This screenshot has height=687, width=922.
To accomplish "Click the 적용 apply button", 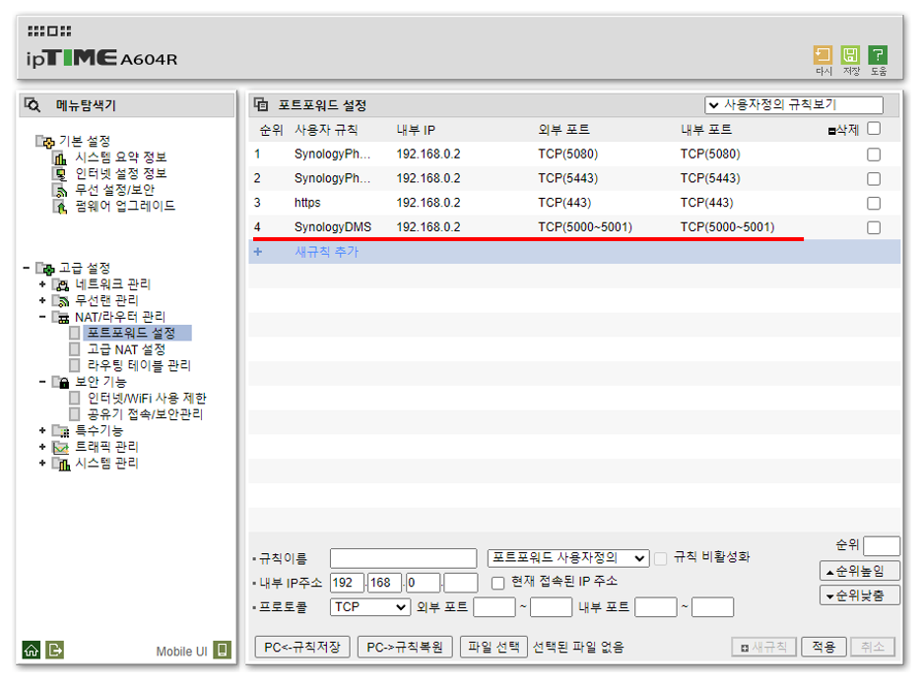I will (x=823, y=647).
